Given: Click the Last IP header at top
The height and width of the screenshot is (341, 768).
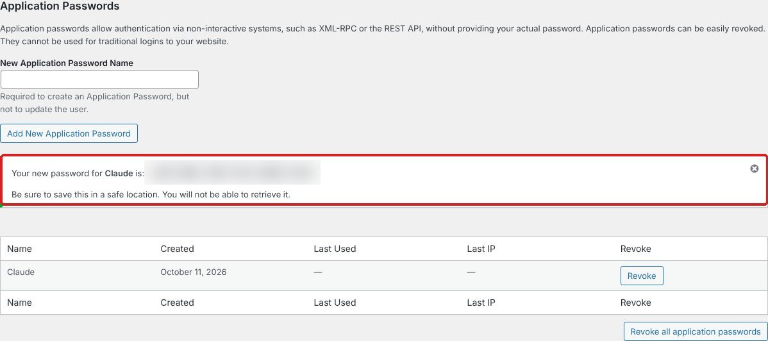Looking at the screenshot, I should click(481, 249).
